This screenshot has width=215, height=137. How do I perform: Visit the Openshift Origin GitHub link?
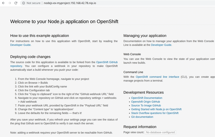(145, 102)
